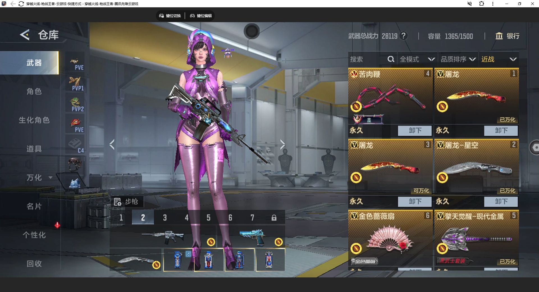Click the browser back arrow
The width and height of the screenshot is (539, 292).
[x=13, y=4]
